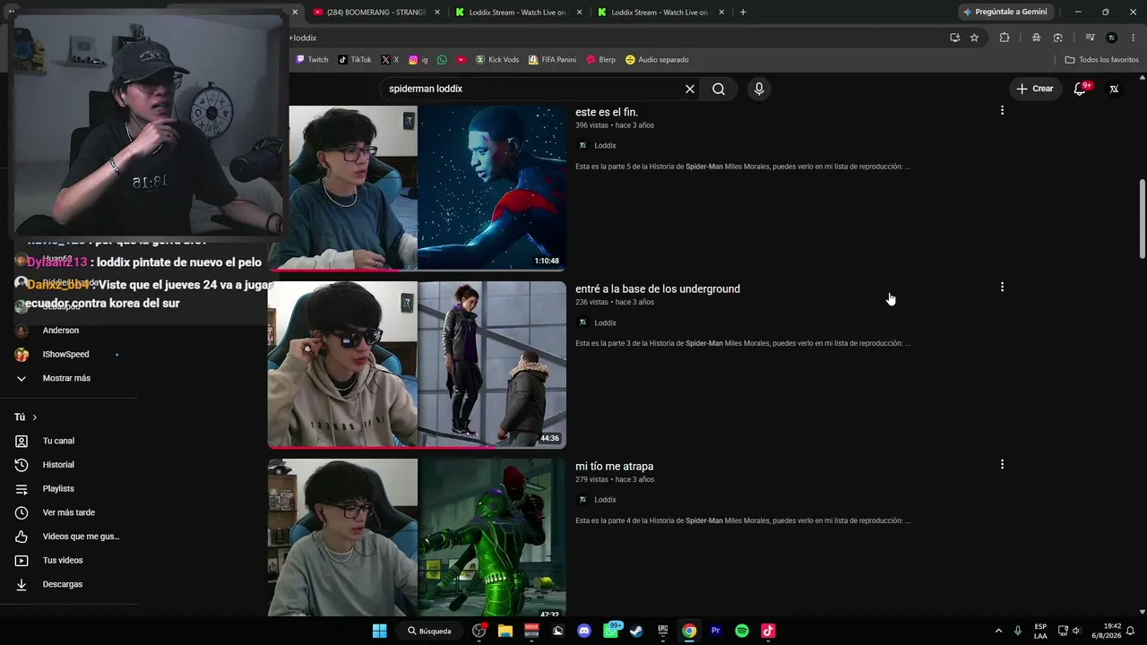Bookmark this page with the star icon

(x=974, y=38)
